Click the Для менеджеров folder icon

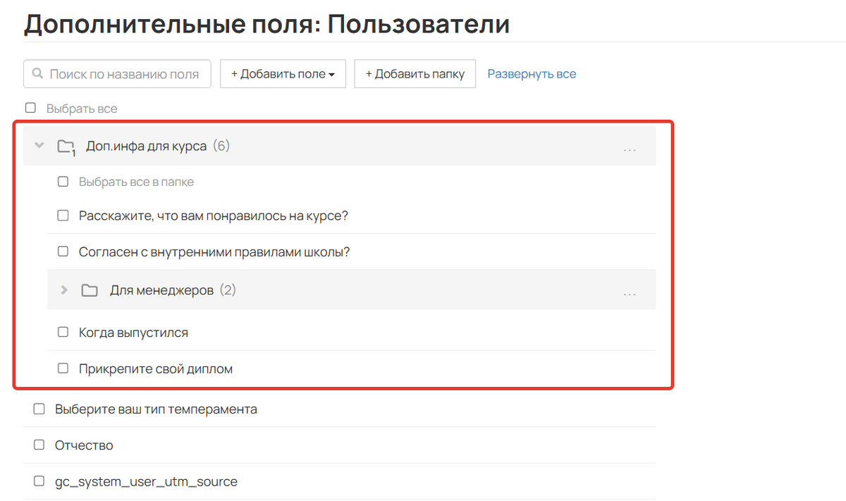90,290
